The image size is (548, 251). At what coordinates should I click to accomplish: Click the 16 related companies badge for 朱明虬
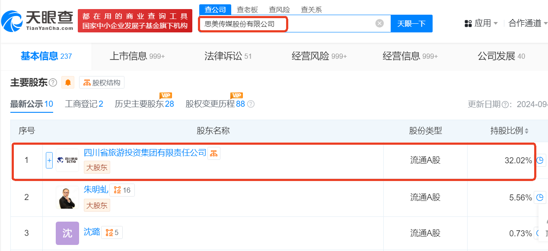coord(122,190)
